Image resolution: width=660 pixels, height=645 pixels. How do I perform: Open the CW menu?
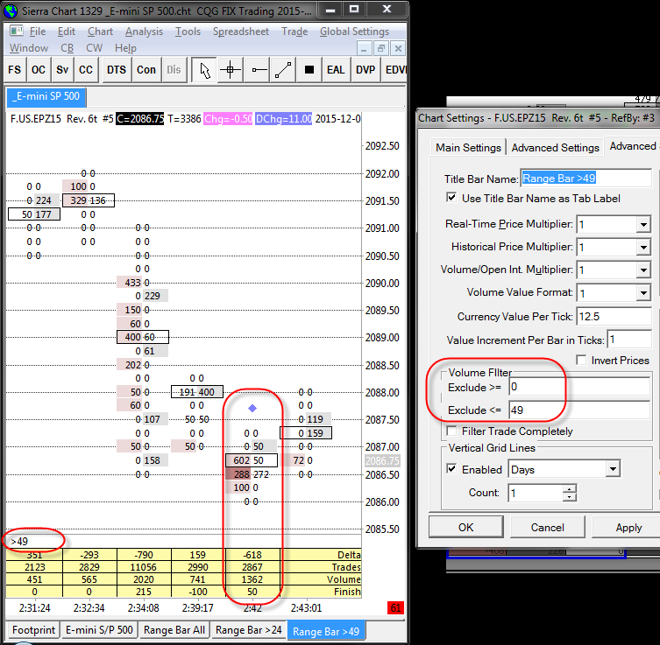pos(95,48)
